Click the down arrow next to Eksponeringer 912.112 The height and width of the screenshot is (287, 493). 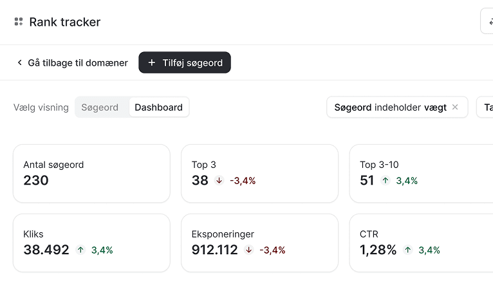(x=248, y=250)
